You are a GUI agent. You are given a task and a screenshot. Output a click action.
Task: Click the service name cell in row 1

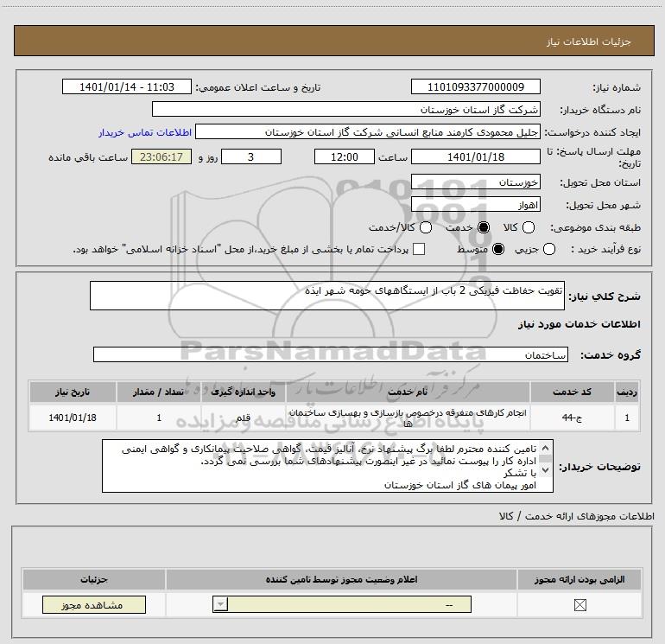408,418
